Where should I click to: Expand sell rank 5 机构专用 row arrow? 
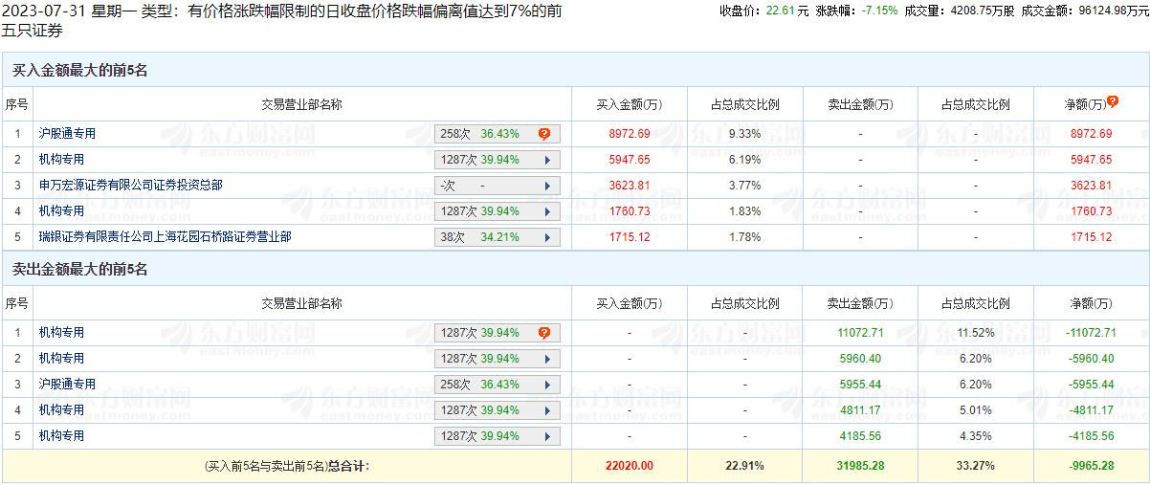[547, 436]
